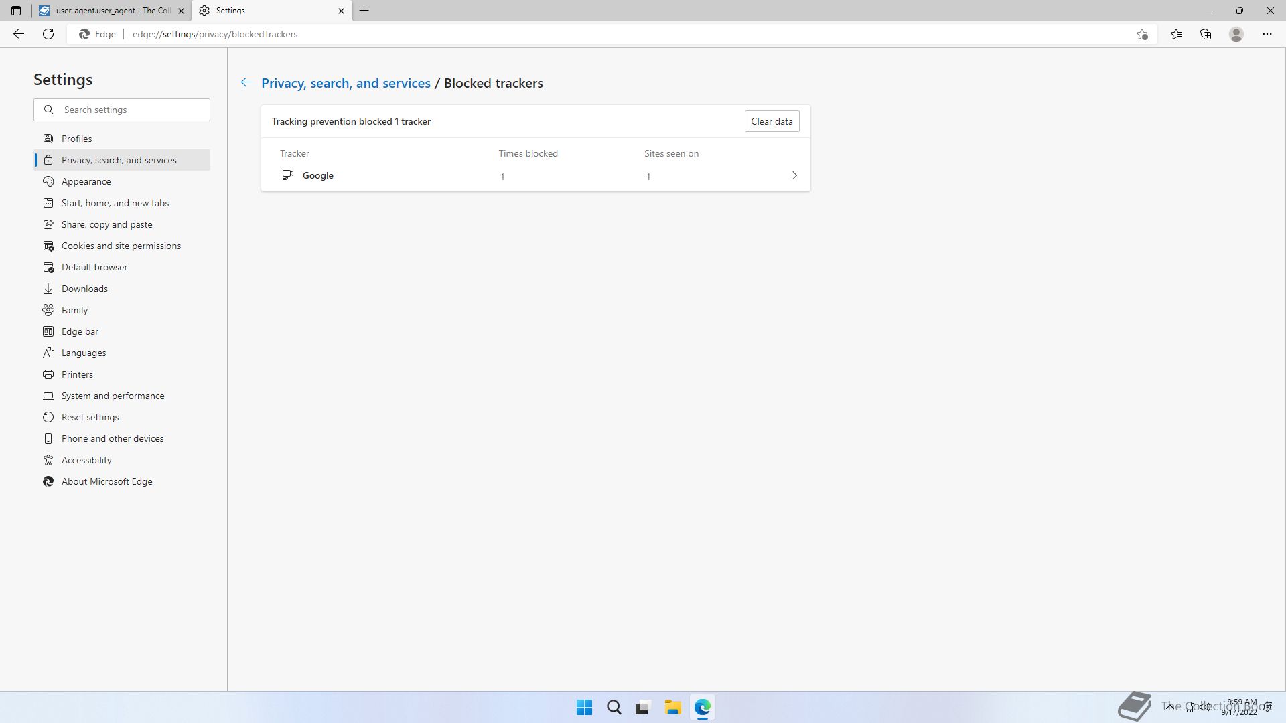1286x723 pixels.
Task: Open the Favorites list icon
Action: click(x=1176, y=34)
